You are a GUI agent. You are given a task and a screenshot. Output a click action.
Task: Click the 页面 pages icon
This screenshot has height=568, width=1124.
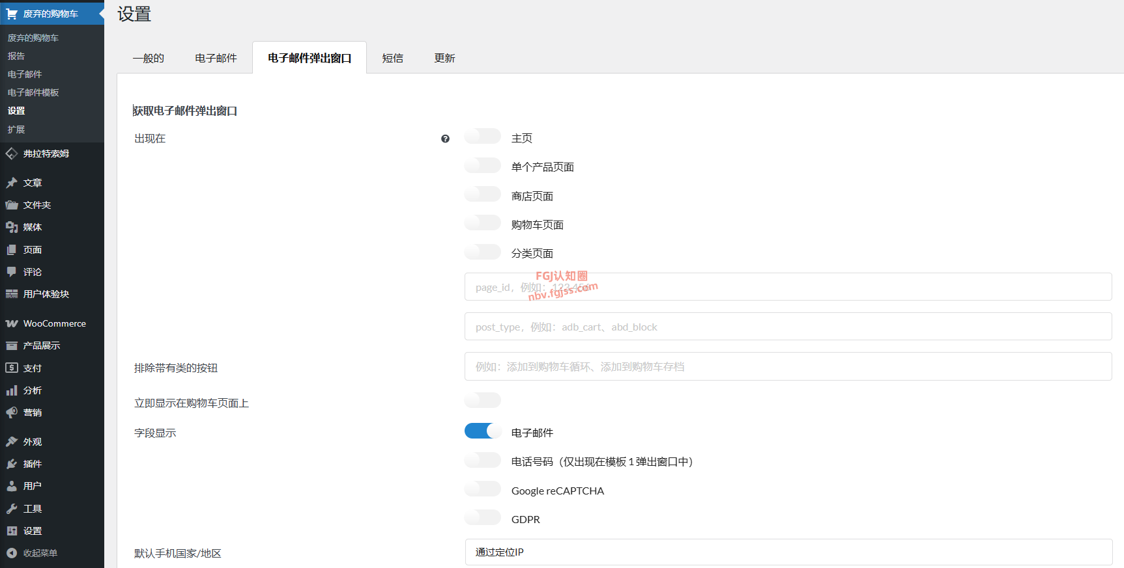click(x=12, y=250)
